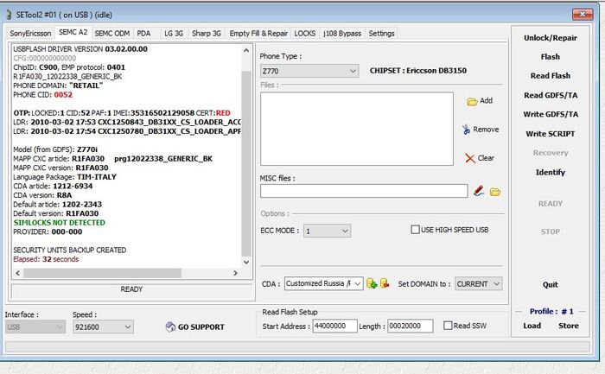Click the Elapsed 32 seconds line
605x374 pixels.
[46, 259]
